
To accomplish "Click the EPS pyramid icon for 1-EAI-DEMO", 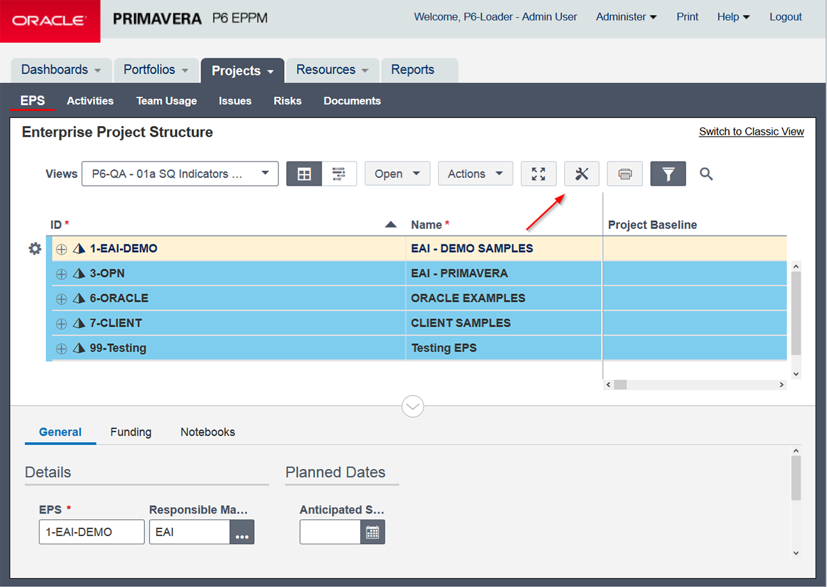I will tap(79, 249).
